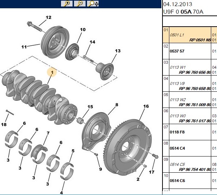This screenshot has width=217, height=195.
Task: Select part label 13 for timing sprocket
Action: (118, 51)
